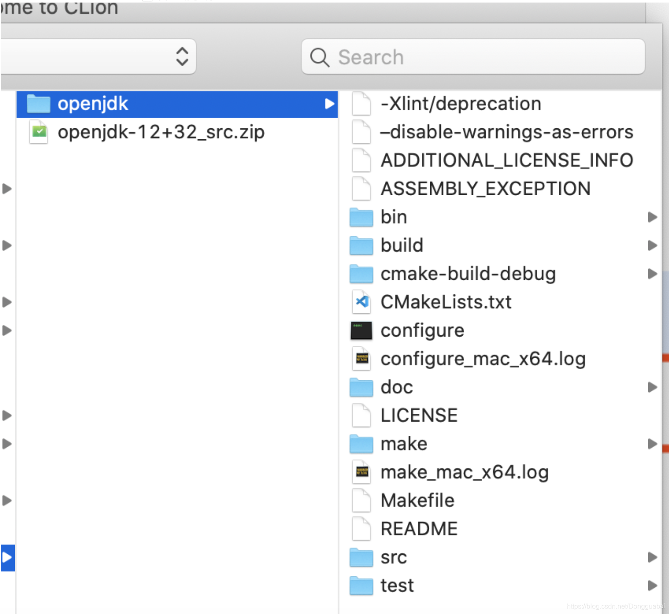Select the configure file name
This screenshot has width=669, height=614.
[422, 331]
